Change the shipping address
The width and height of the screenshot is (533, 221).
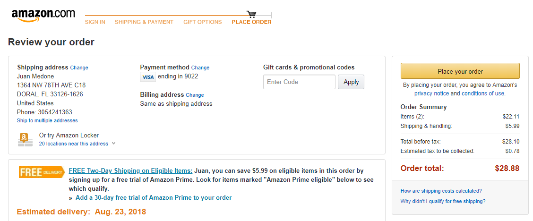coord(79,68)
